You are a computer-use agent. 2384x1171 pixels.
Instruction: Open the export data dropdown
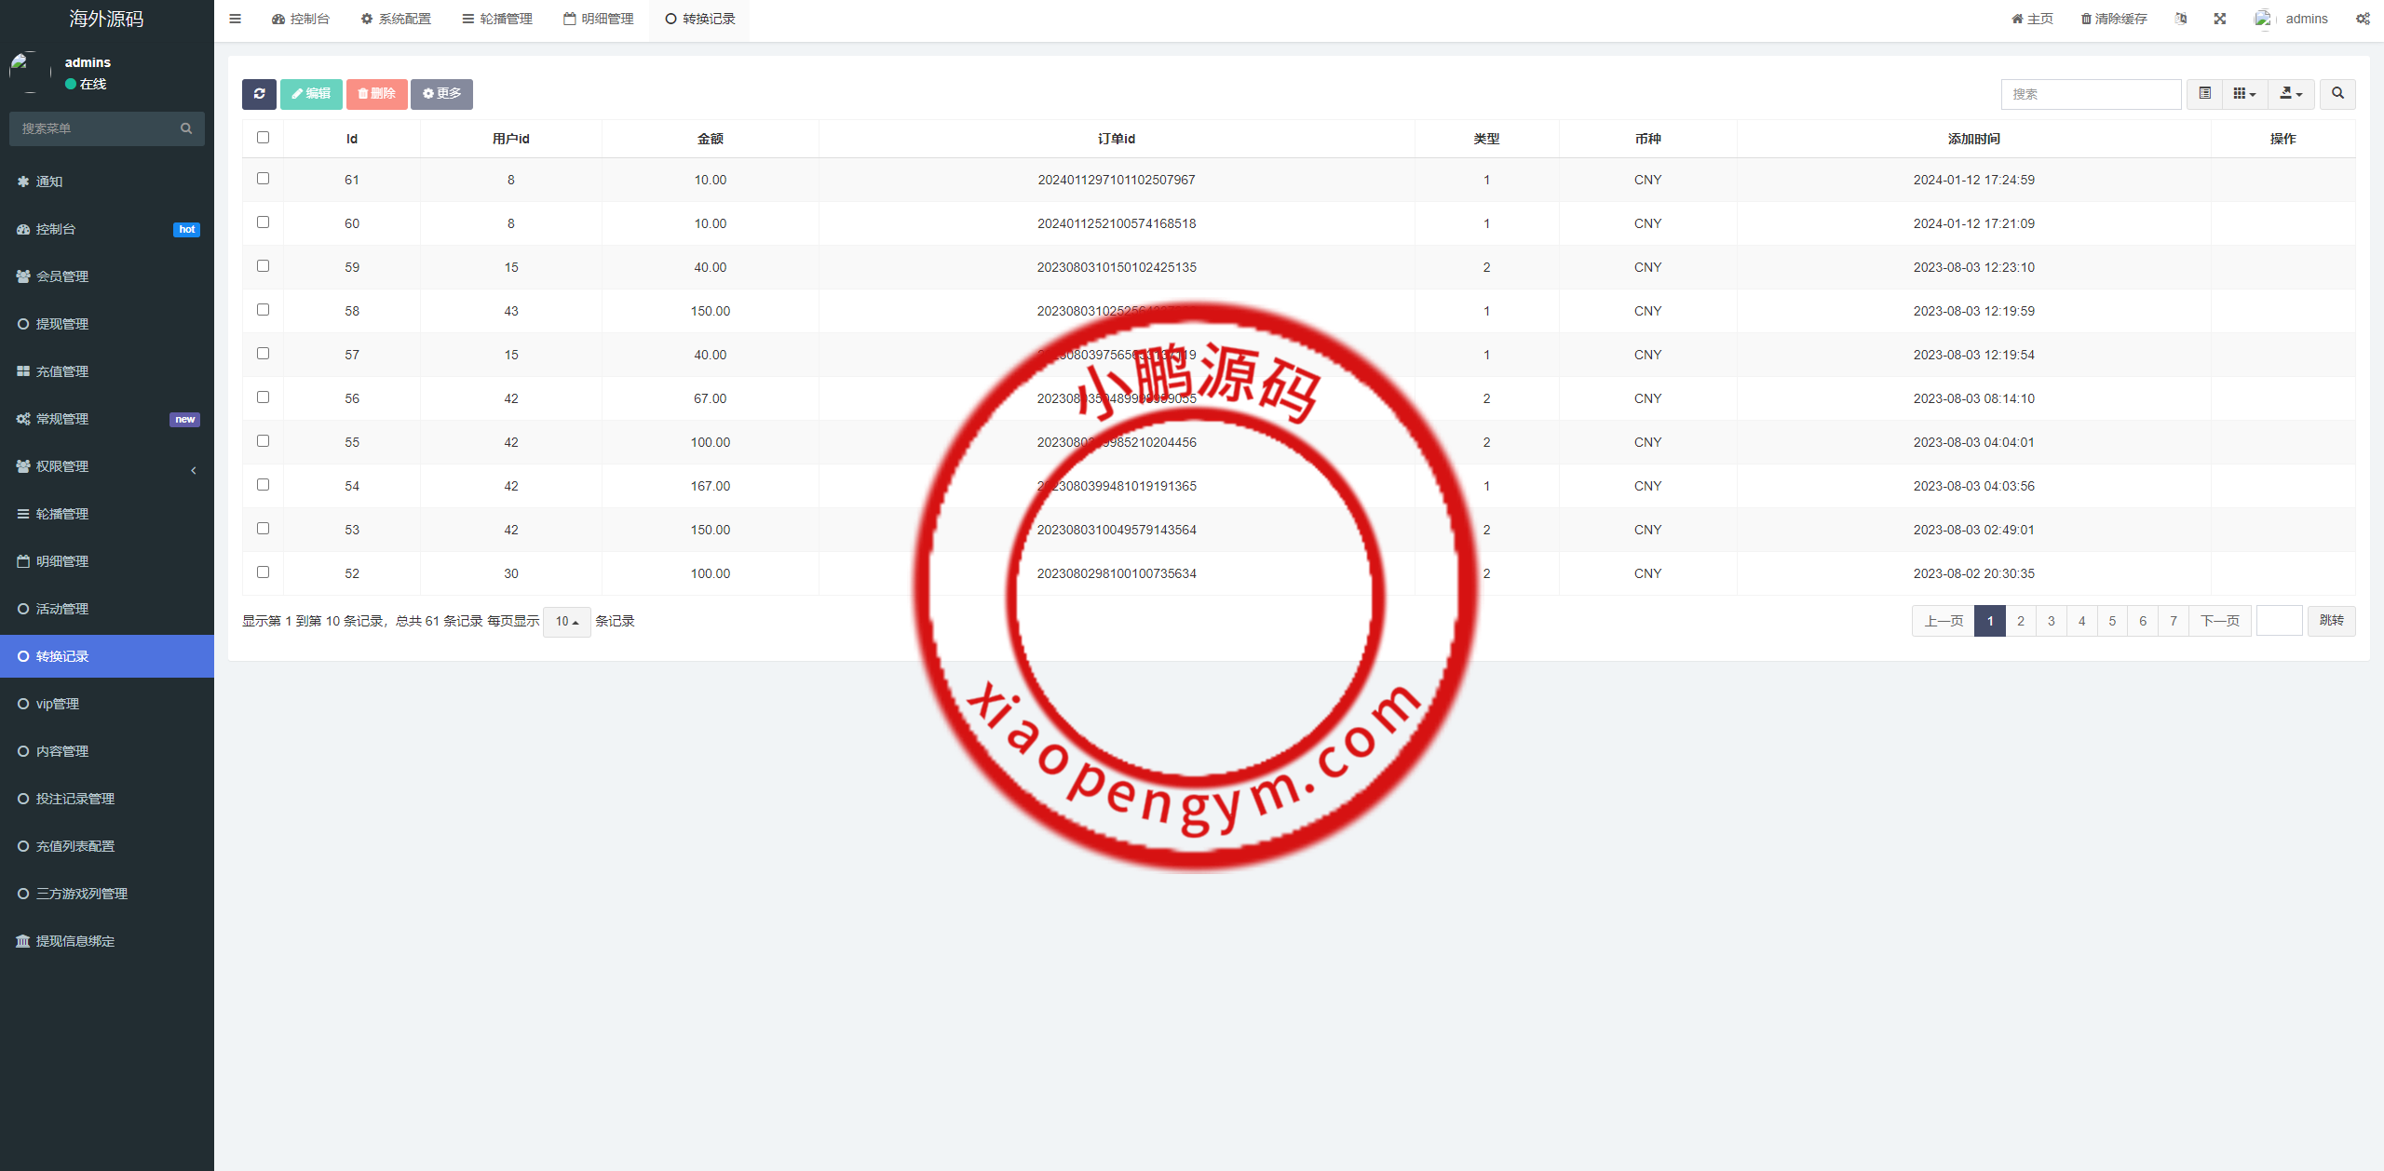tap(2291, 94)
